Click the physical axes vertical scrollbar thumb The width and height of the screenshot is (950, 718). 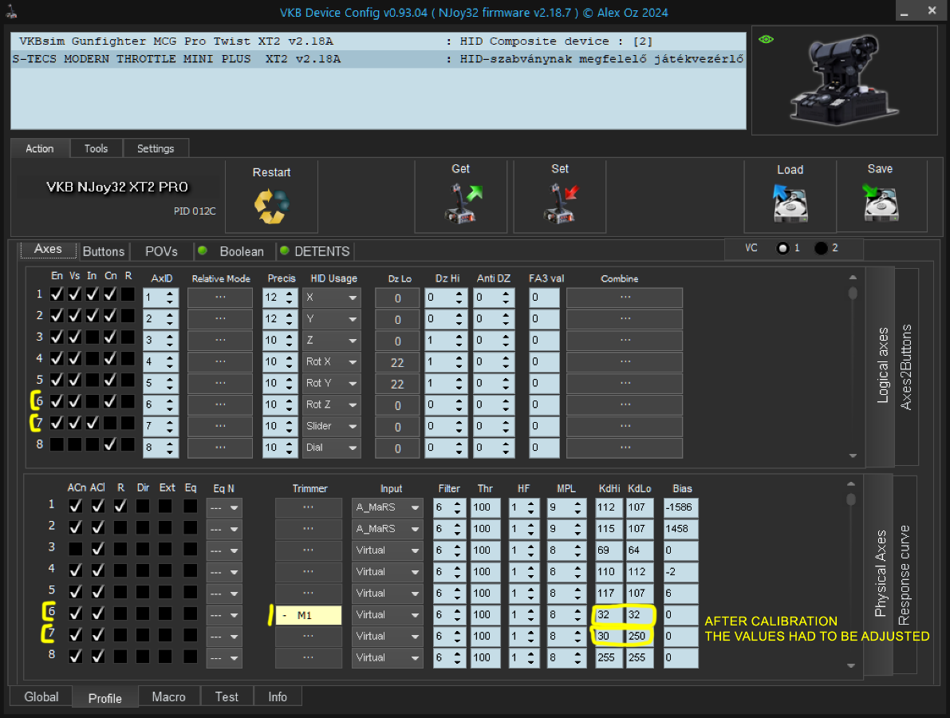[x=851, y=500]
